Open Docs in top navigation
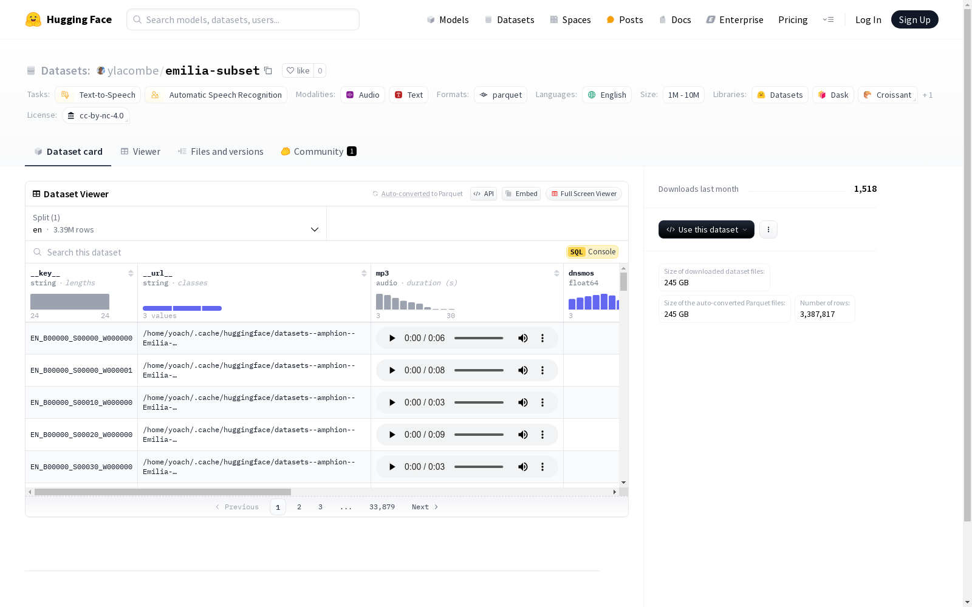The width and height of the screenshot is (972, 607). (675, 19)
